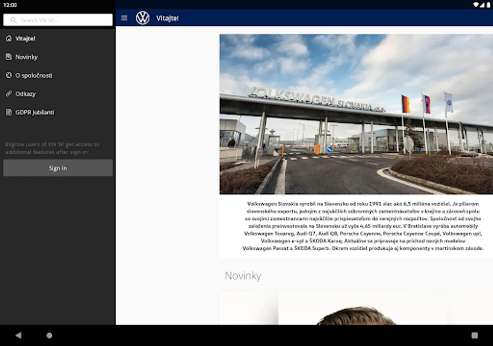This screenshot has width=493, height=346.
Task: Tap the Sign In button
Action: pos(58,168)
